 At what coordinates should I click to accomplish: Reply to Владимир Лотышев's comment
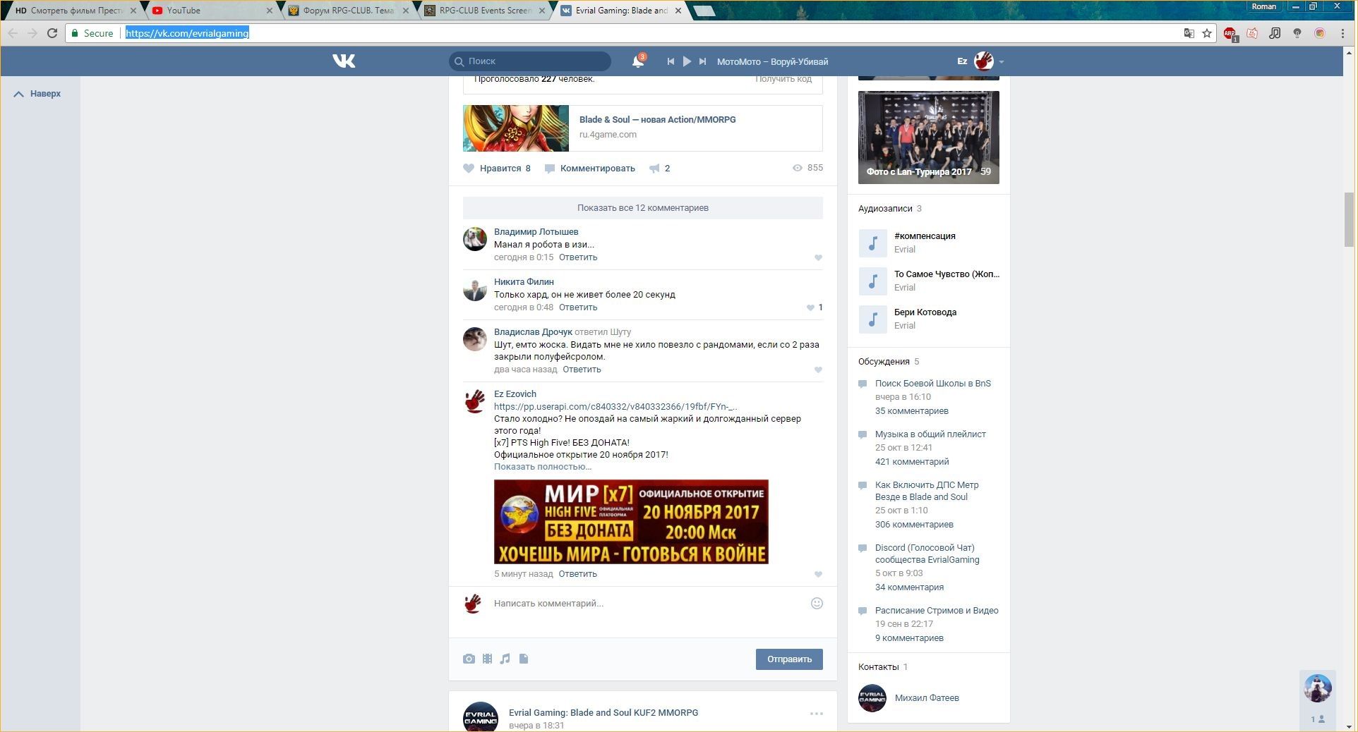coord(578,257)
